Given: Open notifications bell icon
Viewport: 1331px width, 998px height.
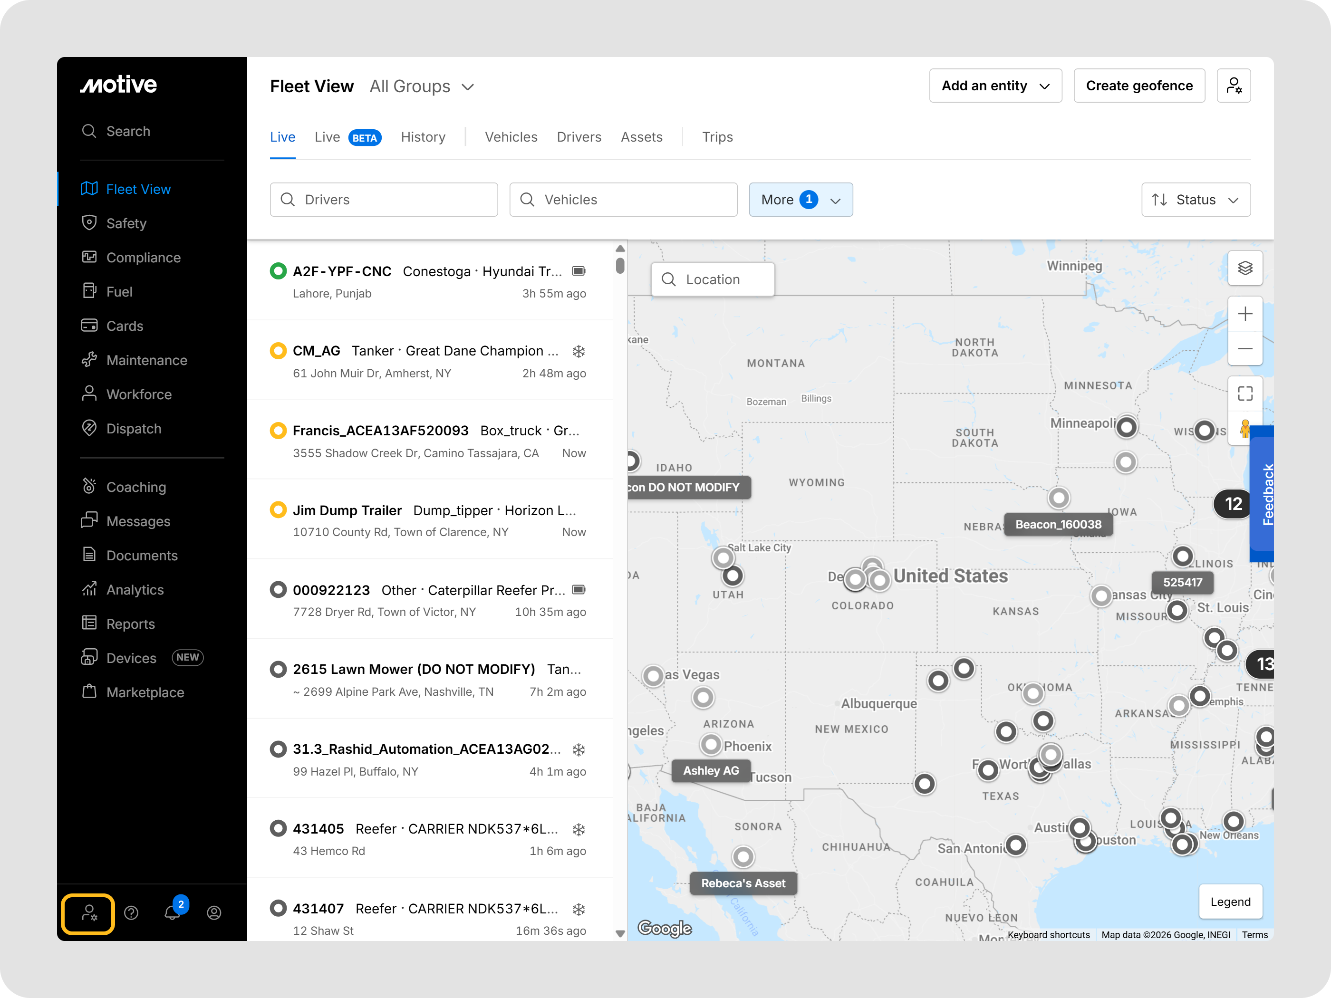Looking at the screenshot, I should [172, 912].
